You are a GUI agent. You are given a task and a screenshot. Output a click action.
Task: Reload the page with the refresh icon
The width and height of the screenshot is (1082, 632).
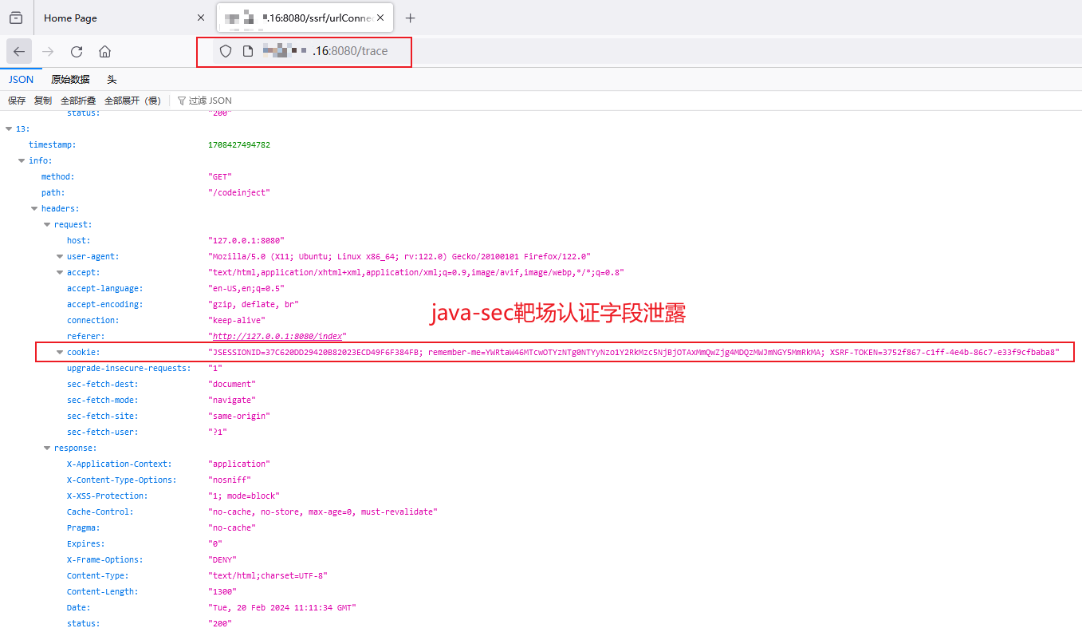77,51
